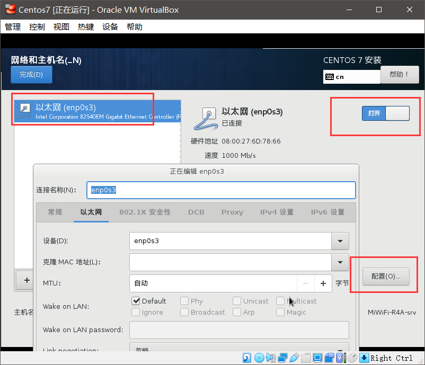Open the 控制 menu
The width and height of the screenshot is (425, 365).
click(37, 26)
